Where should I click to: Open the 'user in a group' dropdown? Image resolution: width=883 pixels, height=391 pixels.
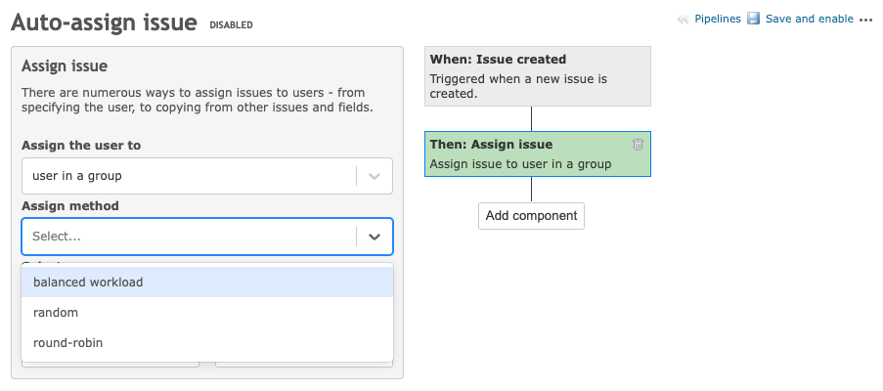point(189,176)
